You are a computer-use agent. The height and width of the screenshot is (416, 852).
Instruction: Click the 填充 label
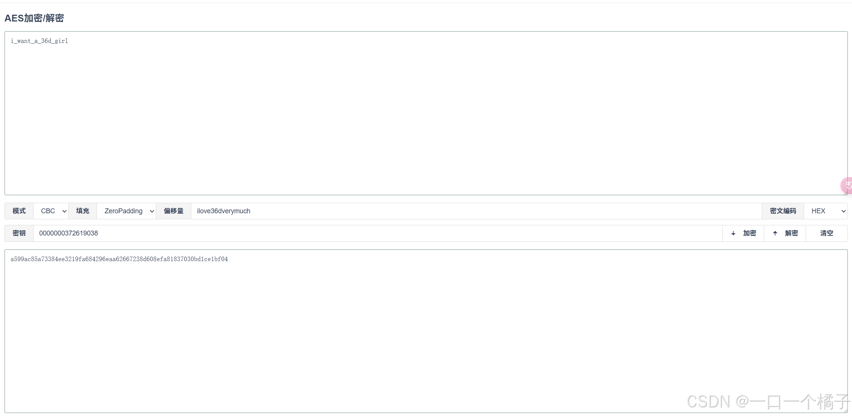tap(83, 211)
